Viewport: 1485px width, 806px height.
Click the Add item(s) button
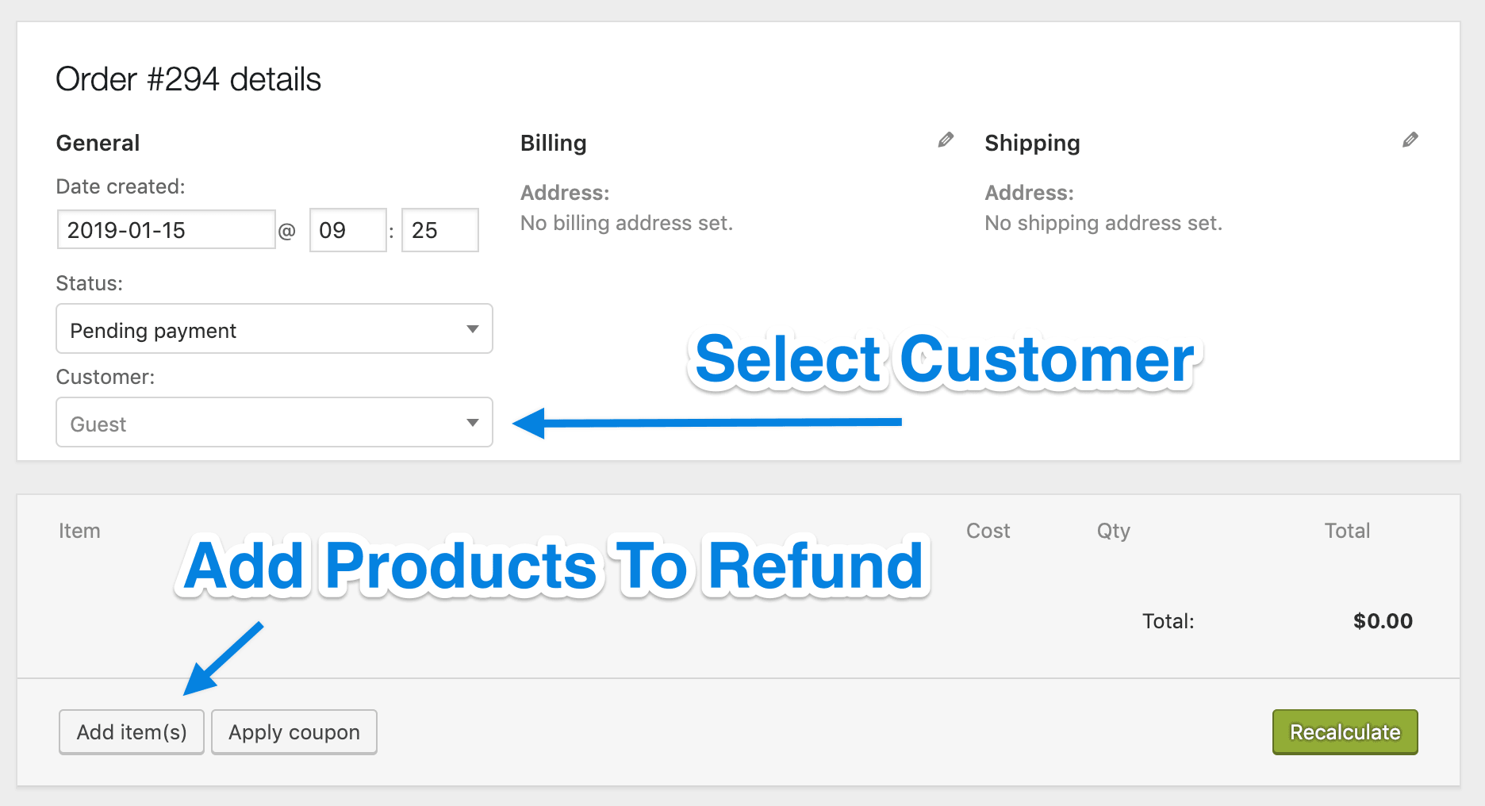coord(132,732)
